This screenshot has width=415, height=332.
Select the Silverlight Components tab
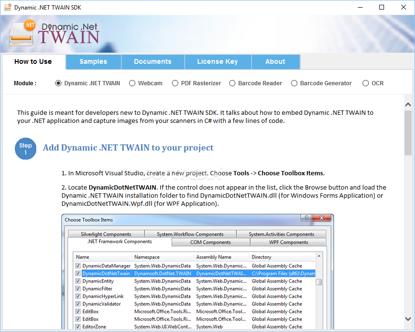pos(106,234)
